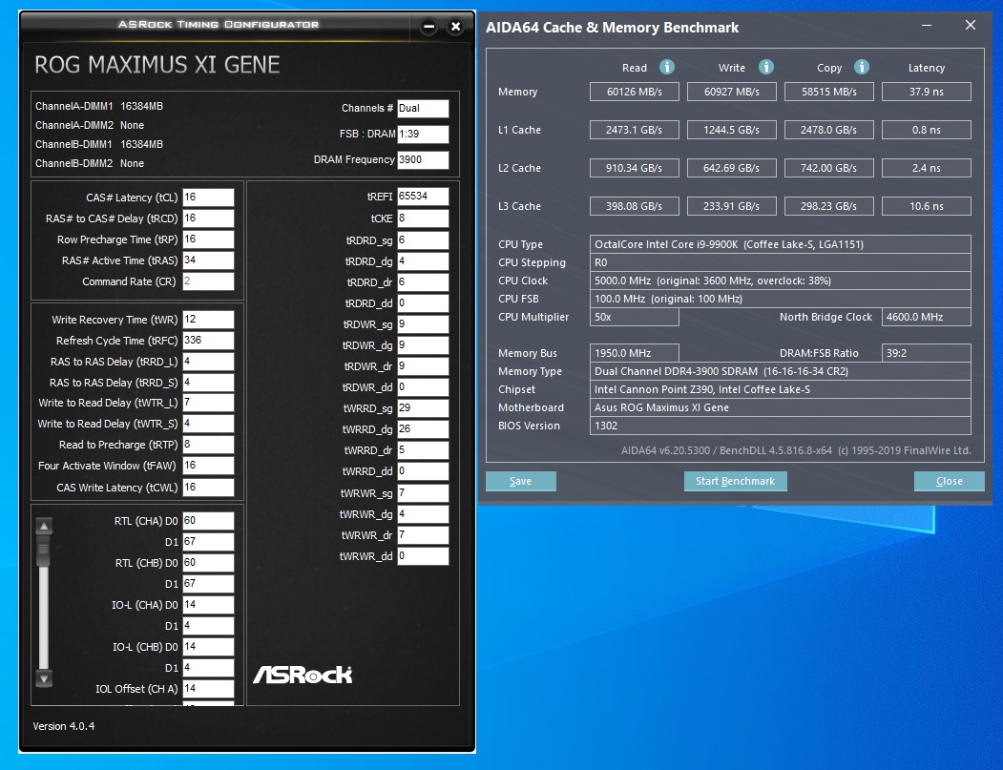Click the Row Precharge Time (tRP) field
This screenshot has width=1003, height=770.
click(208, 239)
